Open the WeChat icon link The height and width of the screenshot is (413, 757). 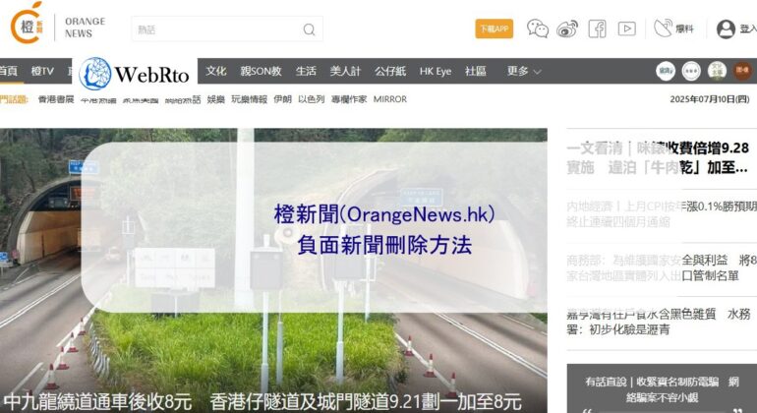538,29
